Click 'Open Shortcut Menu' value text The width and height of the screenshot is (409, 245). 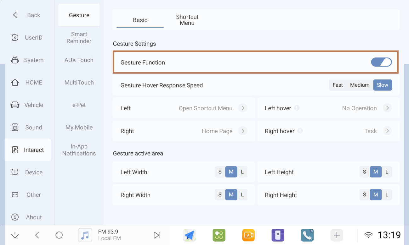point(206,108)
